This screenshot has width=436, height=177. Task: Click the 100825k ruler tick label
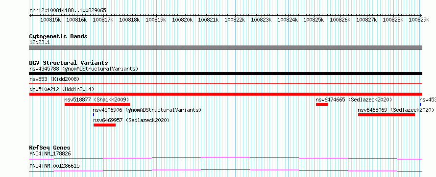[314, 20]
